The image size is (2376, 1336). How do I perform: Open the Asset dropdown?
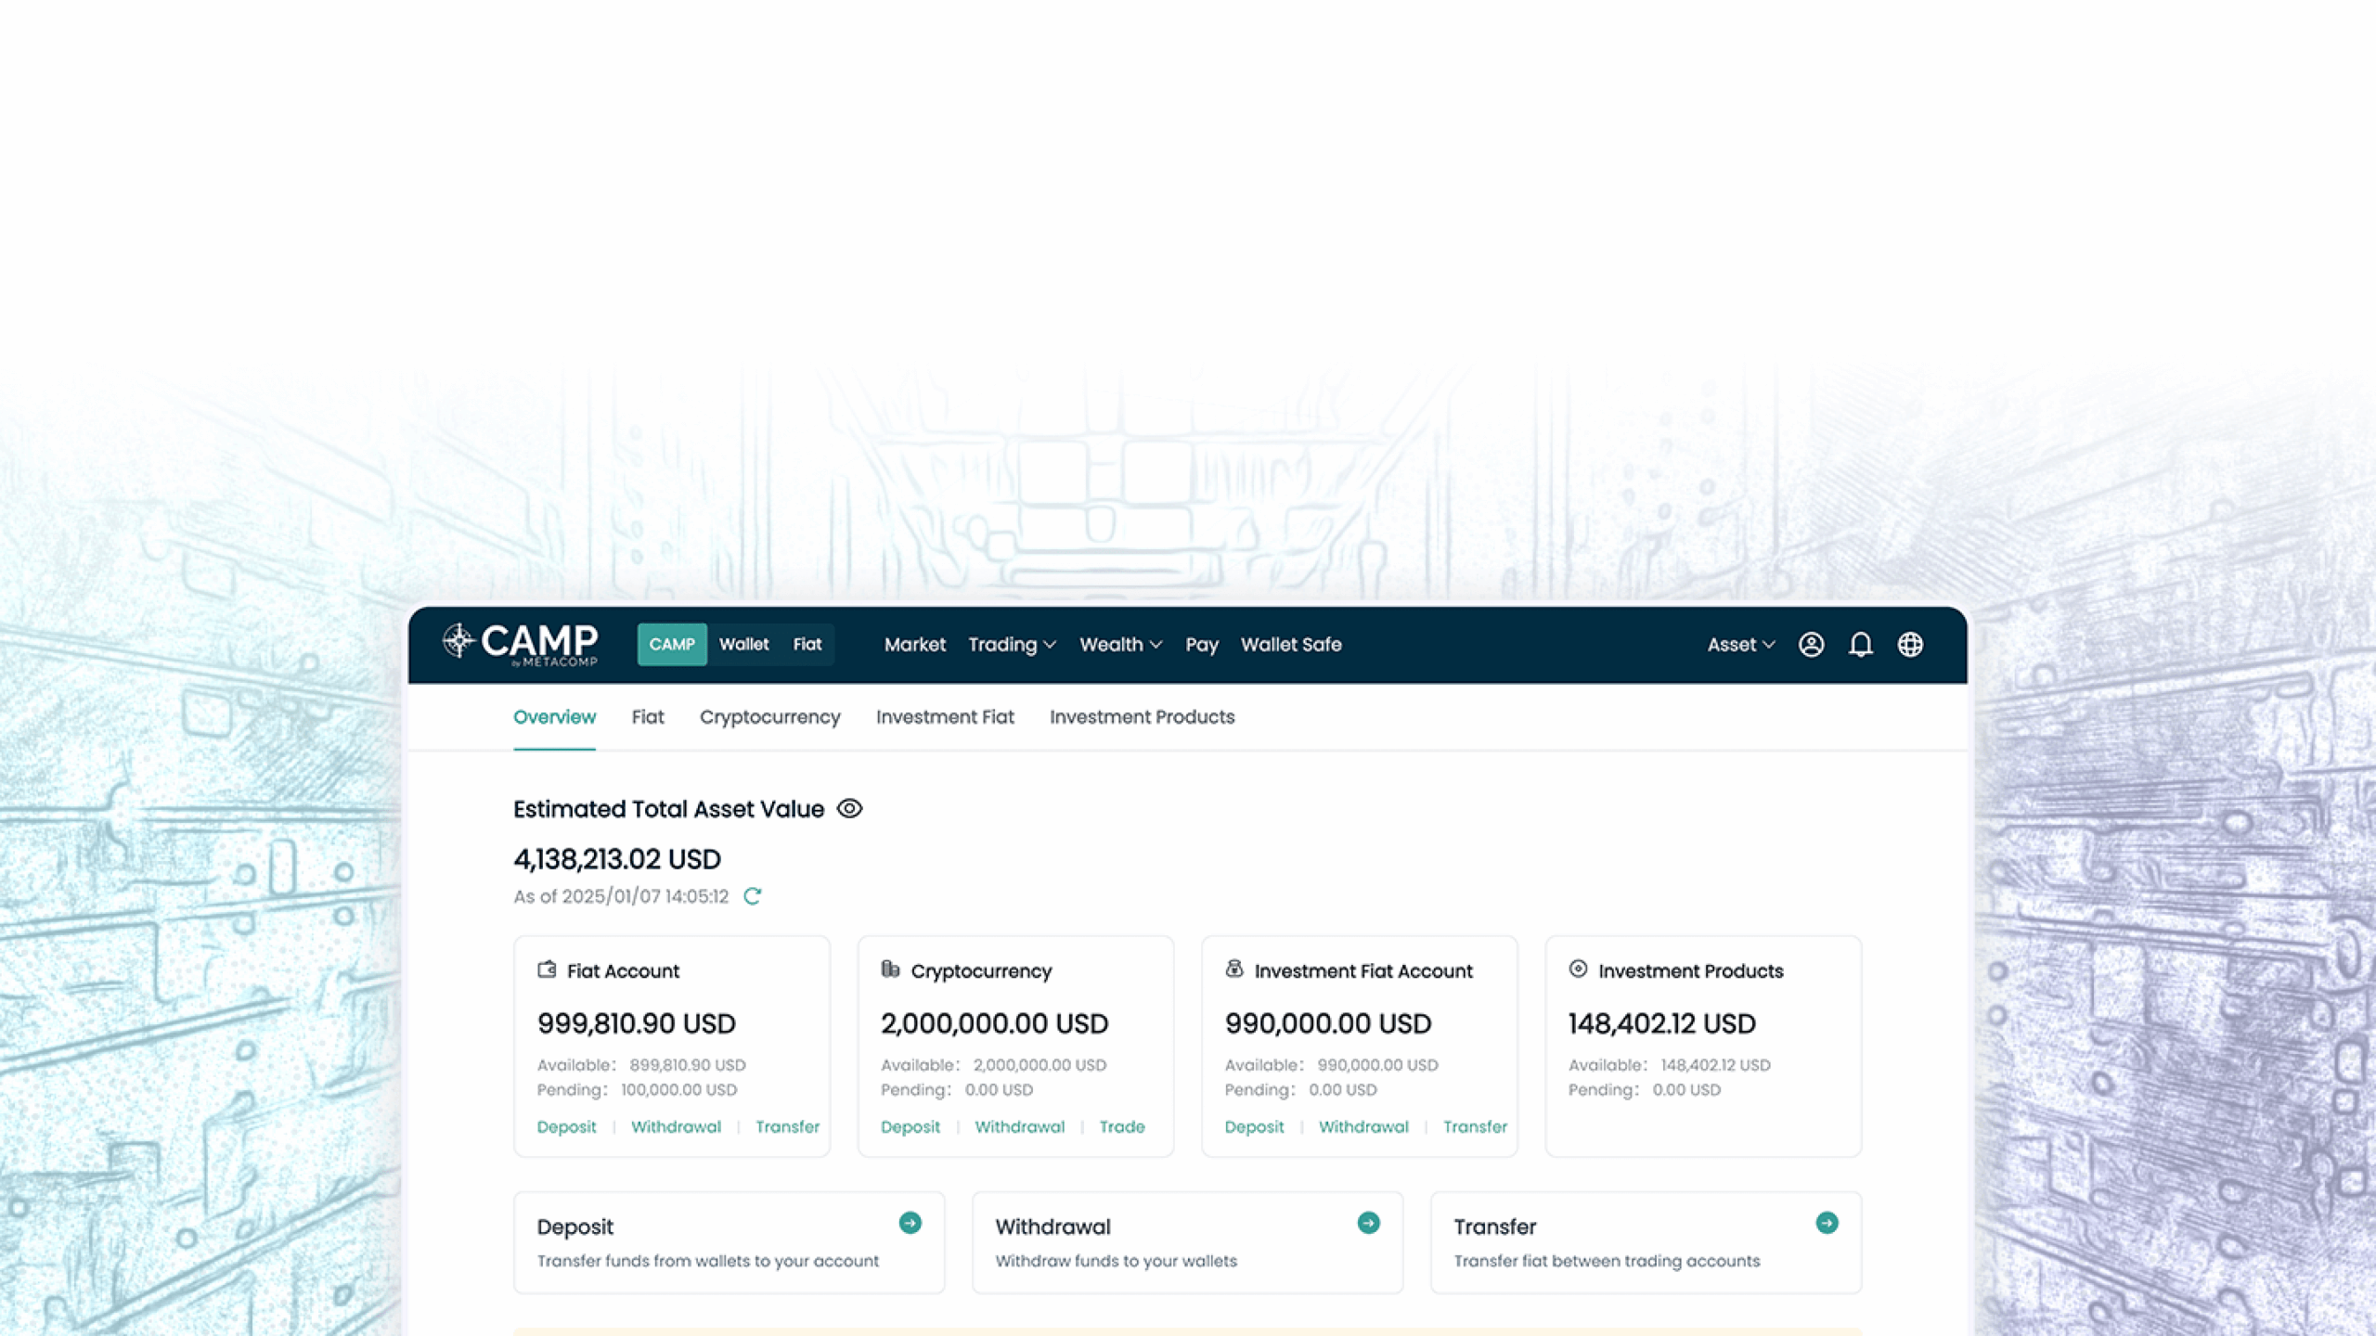pyautogui.click(x=1740, y=645)
